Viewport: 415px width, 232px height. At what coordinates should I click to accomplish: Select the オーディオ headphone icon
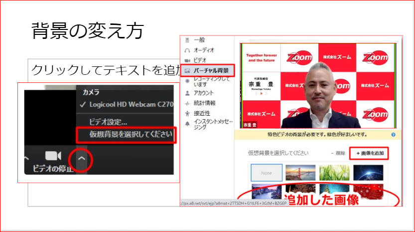pos(187,50)
